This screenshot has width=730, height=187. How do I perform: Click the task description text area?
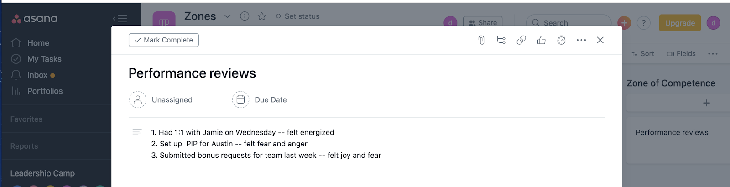point(266,144)
